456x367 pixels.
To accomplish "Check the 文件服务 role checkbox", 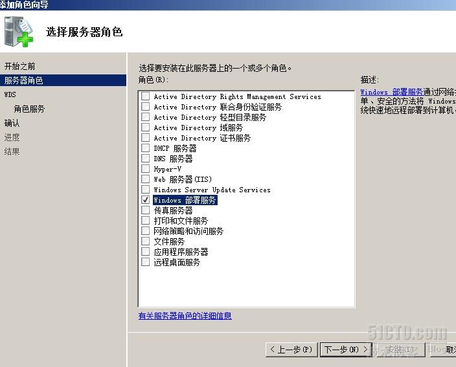I will click(145, 241).
